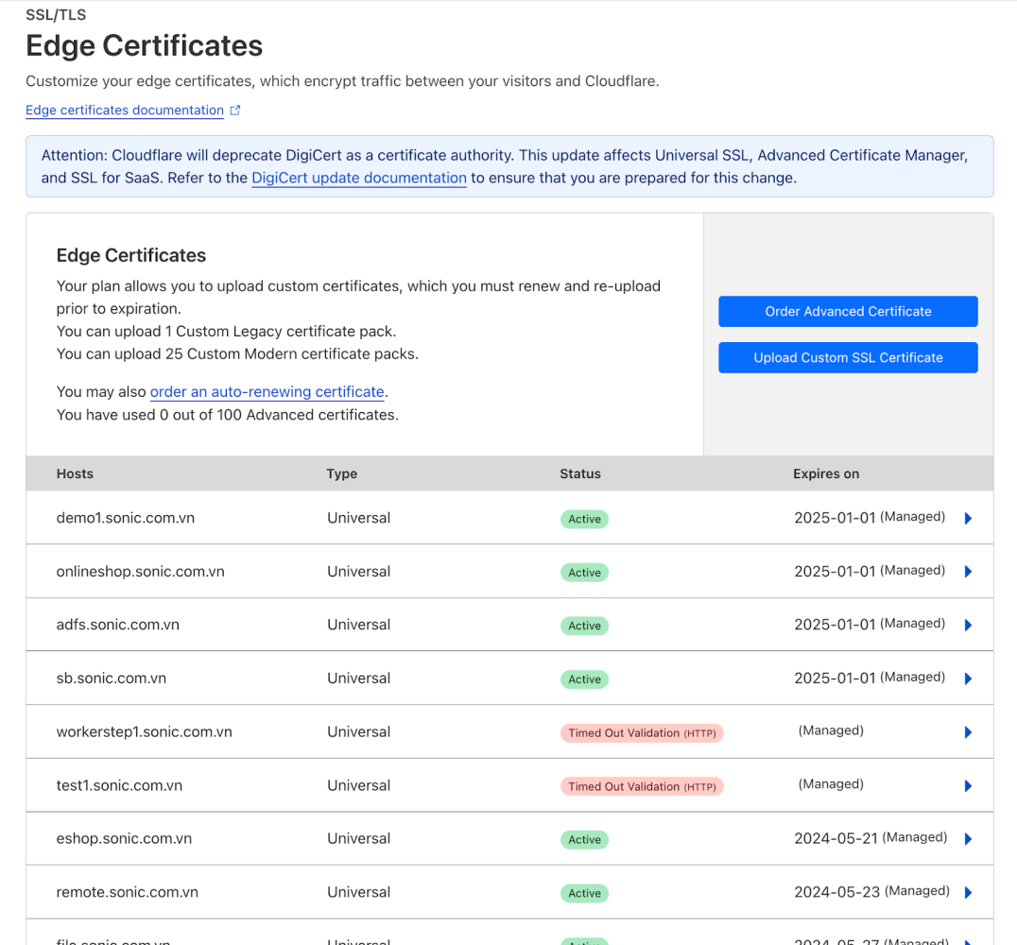
Task: Select the sb.sonic.com.vn host name
Action: pyautogui.click(x=111, y=678)
